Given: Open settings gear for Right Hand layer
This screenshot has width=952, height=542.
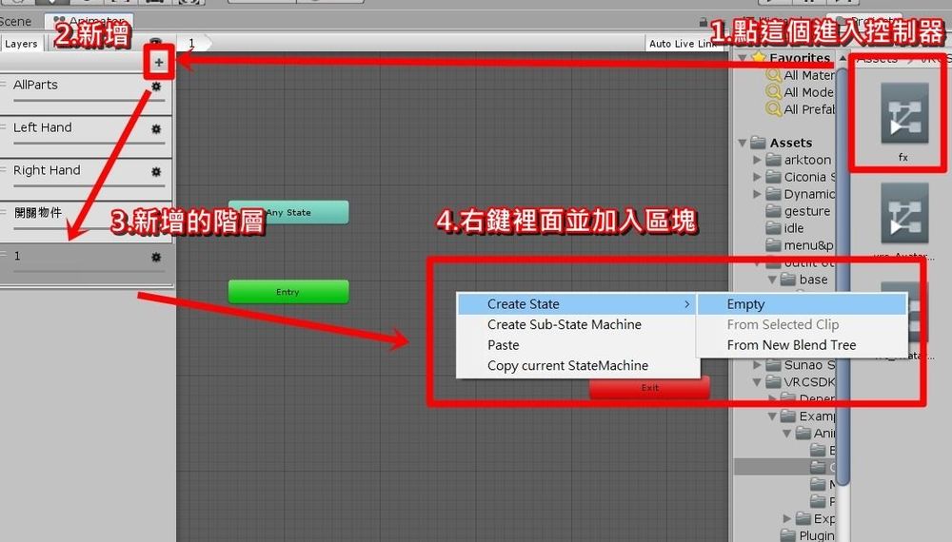Looking at the screenshot, I should [x=156, y=171].
